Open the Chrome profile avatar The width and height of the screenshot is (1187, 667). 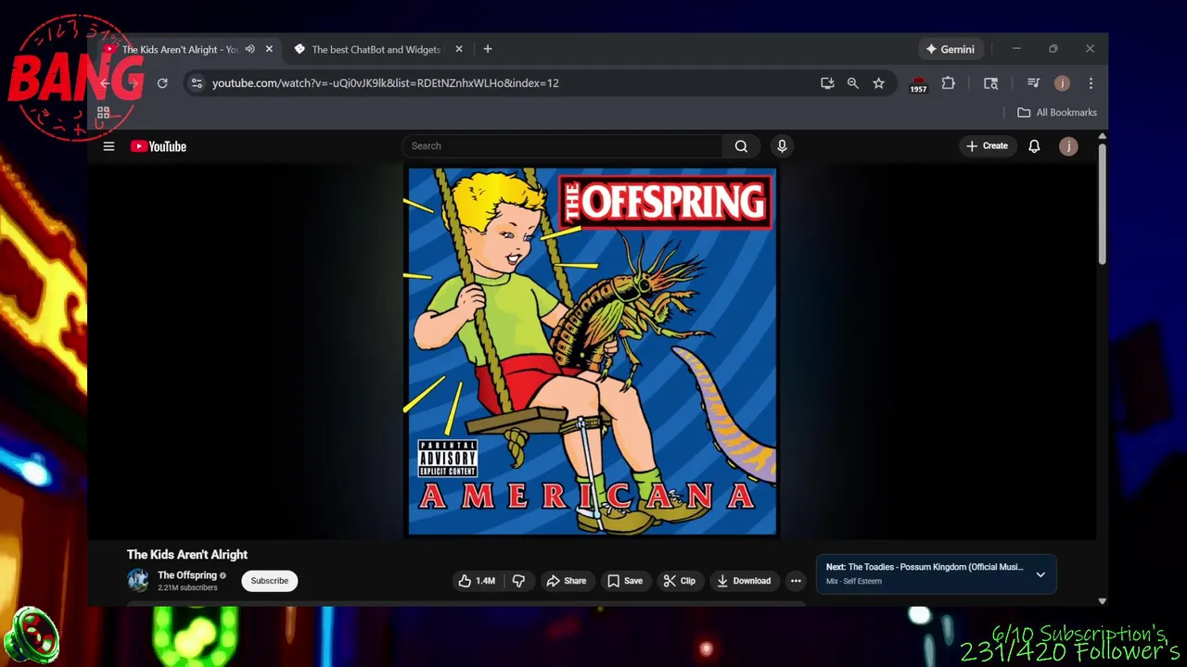(x=1062, y=83)
